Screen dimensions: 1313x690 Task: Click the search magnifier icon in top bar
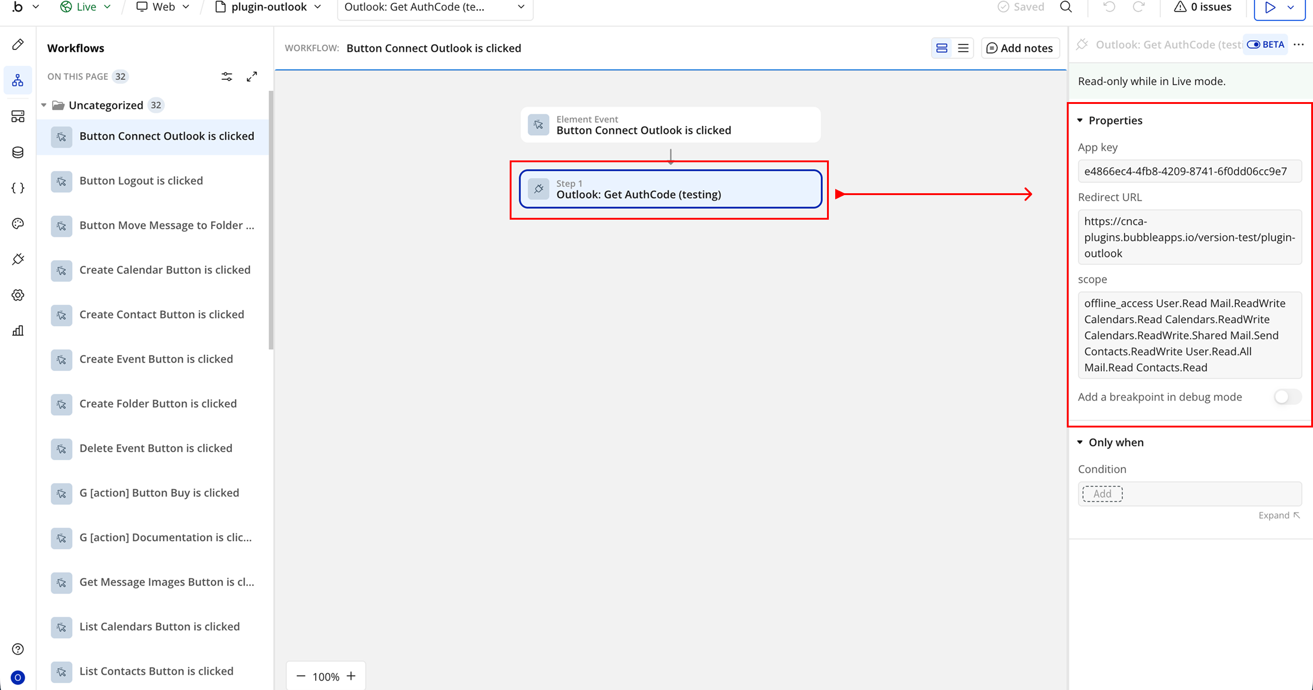1066,7
